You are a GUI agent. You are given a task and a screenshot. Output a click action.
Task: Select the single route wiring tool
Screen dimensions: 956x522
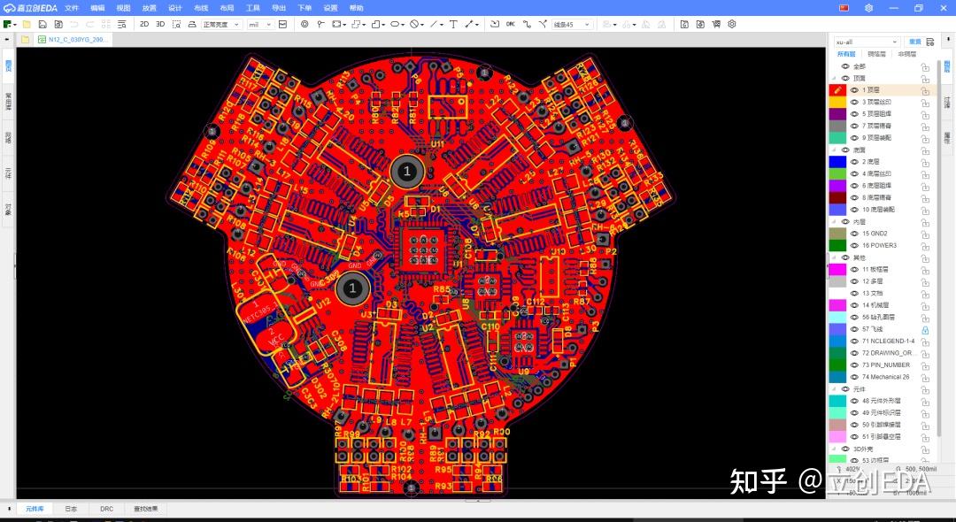(526, 25)
